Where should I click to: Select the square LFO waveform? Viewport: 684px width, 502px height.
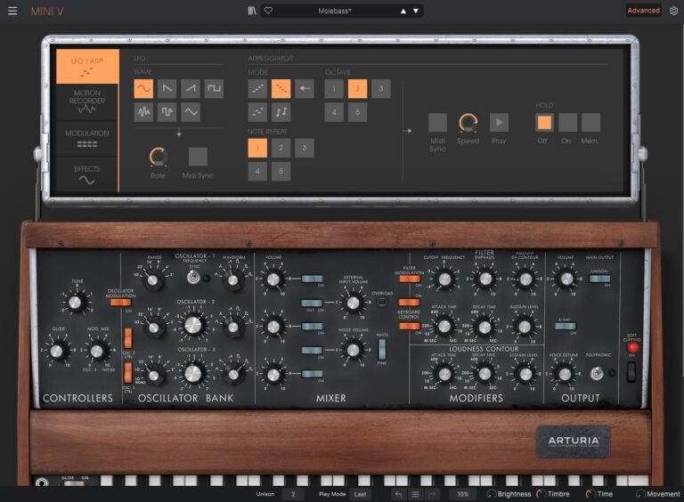tap(214, 89)
